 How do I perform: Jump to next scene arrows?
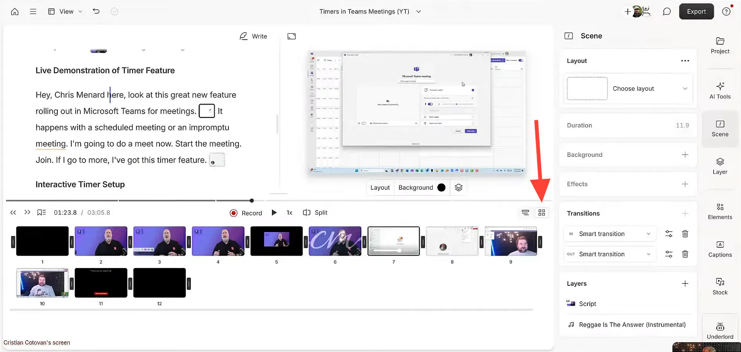pos(27,212)
